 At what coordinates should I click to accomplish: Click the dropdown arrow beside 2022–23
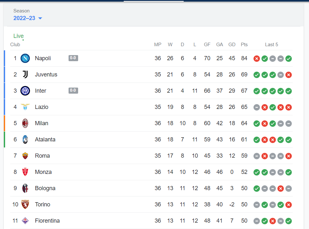[x=40, y=18]
